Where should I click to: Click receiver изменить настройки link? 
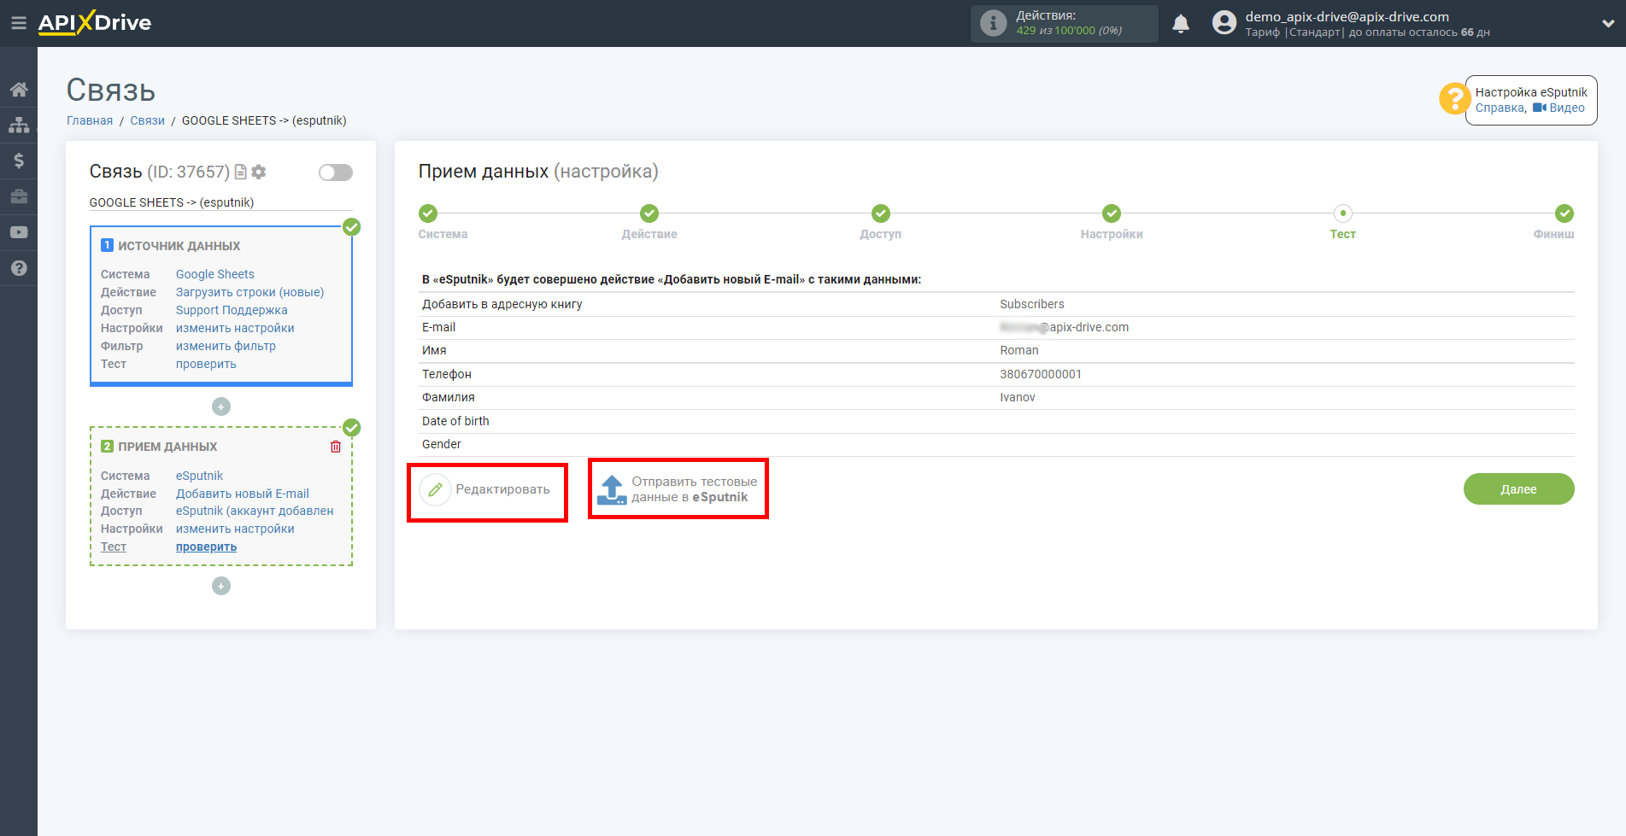pyautogui.click(x=235, y=529)
